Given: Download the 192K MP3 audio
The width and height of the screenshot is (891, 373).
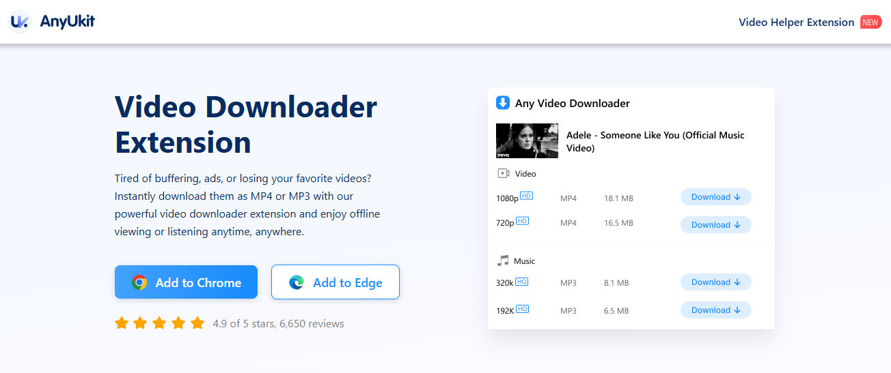Looking at the screenshot, I should pos(716,310).
